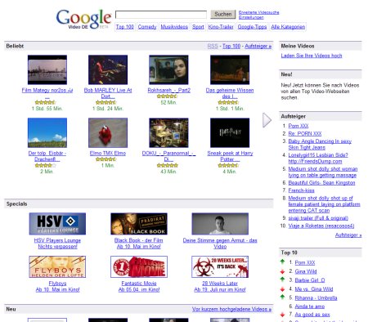The height and width of the screenshot is (322, 368).
Task: Open the French-kiss link in Aufsteiger
Action: (x=301, y=190)
